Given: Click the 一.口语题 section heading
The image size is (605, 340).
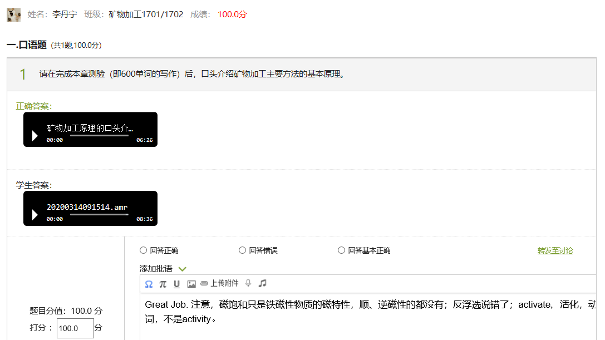Looking at the screenshot, I should [x=26, y=45].
